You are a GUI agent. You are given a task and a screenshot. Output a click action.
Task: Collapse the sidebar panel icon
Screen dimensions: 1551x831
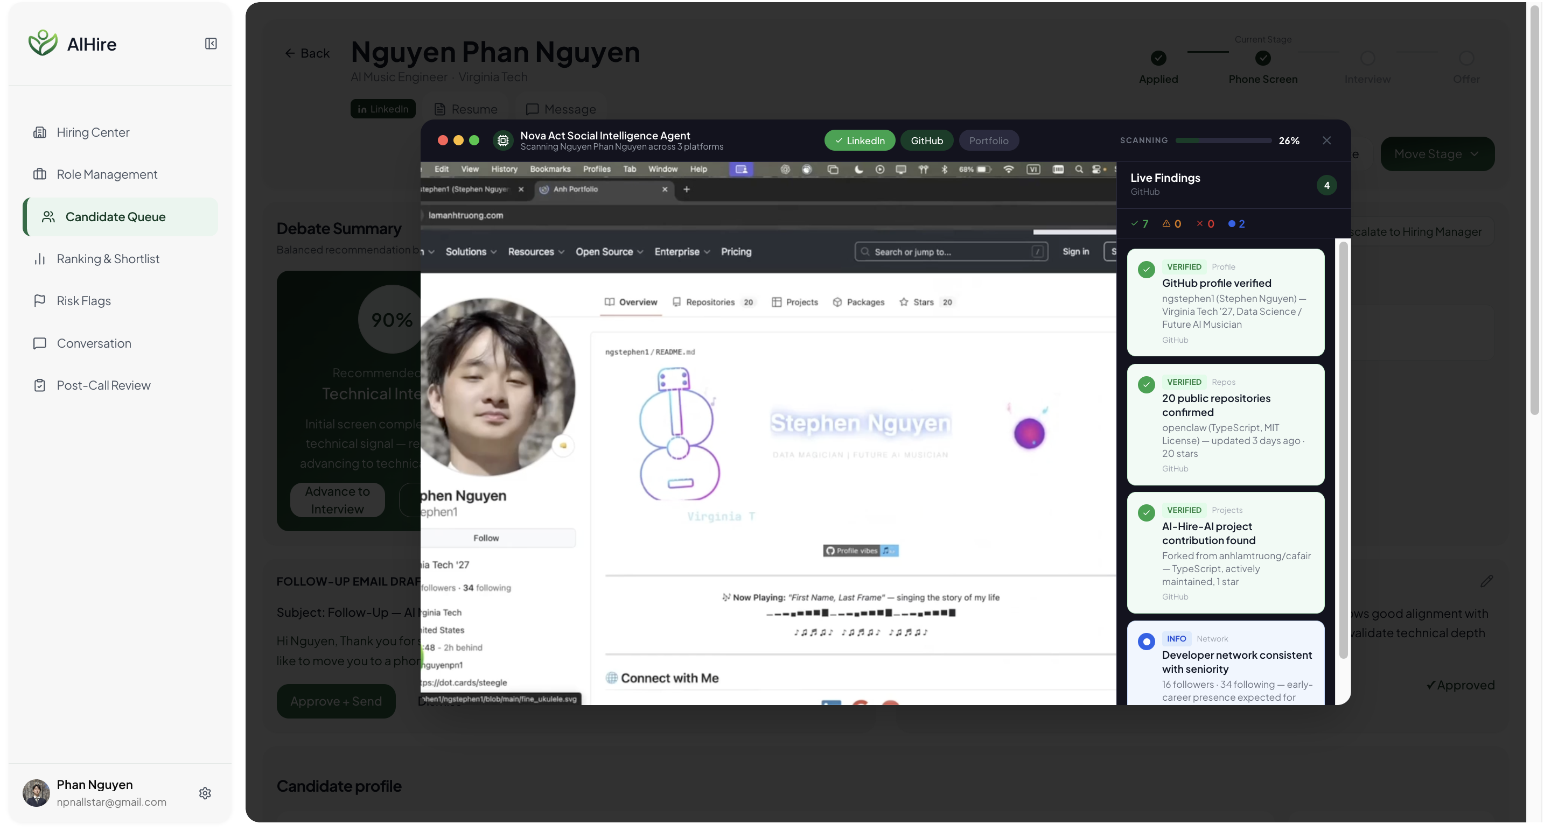(x=211, y=43)
